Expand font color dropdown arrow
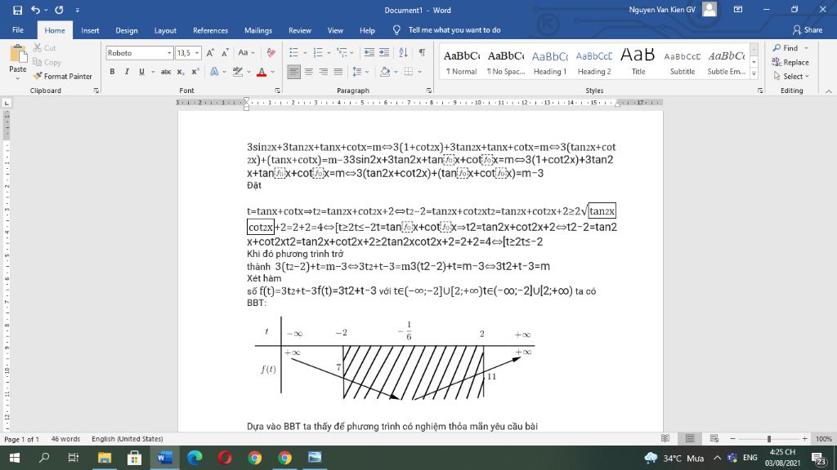Viewport: 837px width, 470px height. coord(273,72)
